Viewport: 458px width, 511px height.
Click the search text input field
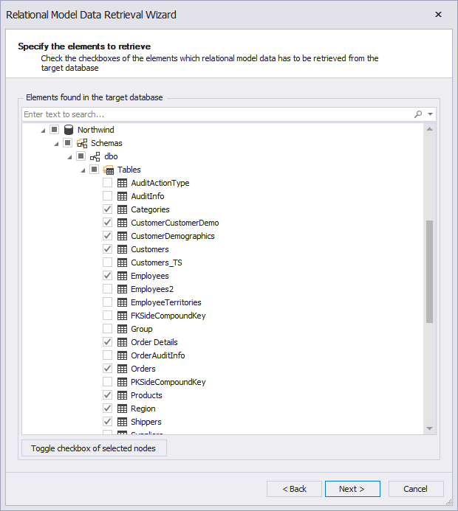(x=214, y=114)
